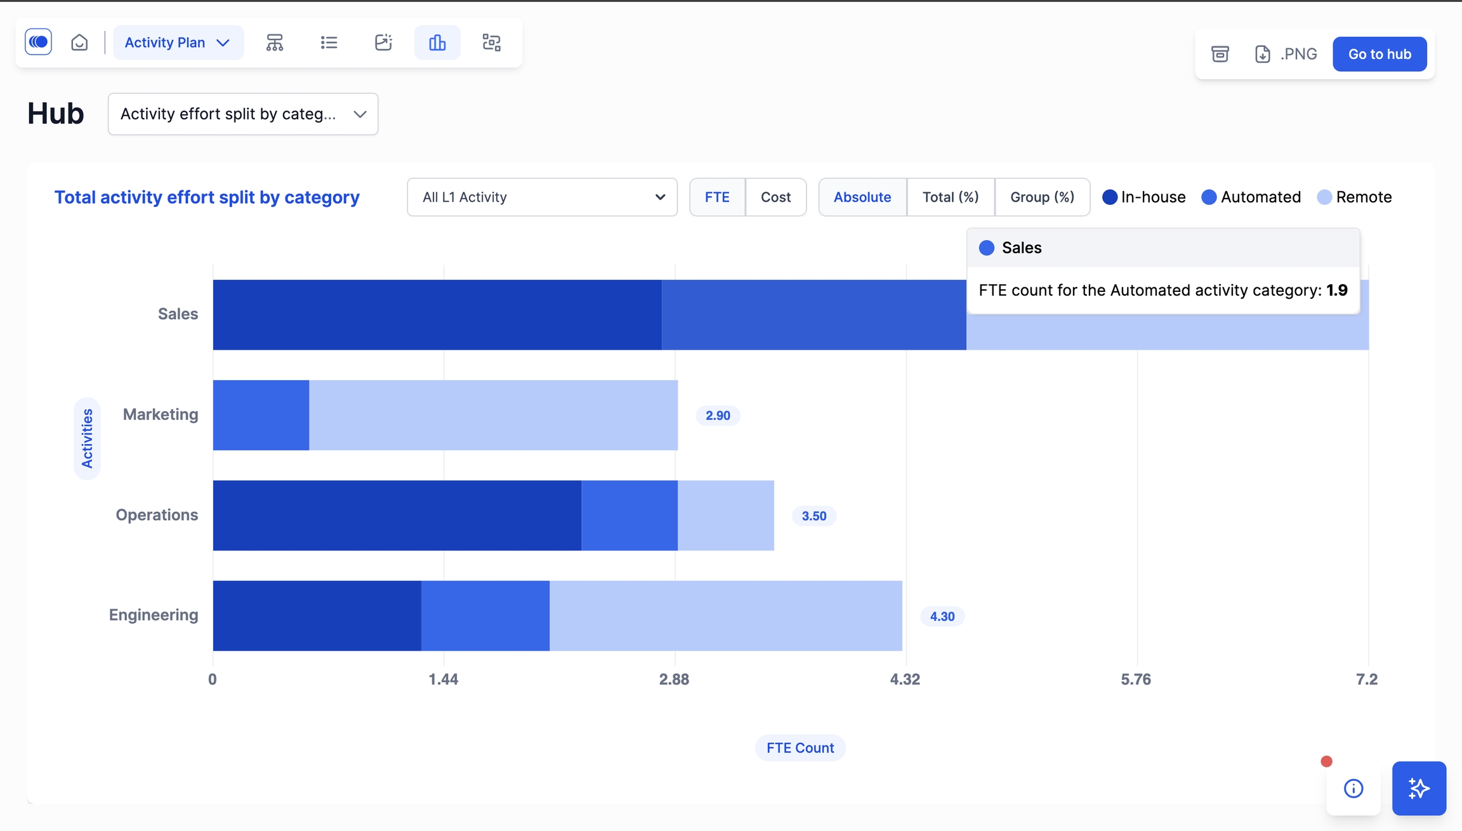
Task: Export the chart as .PNG
Action: (x=1286, y=54)
